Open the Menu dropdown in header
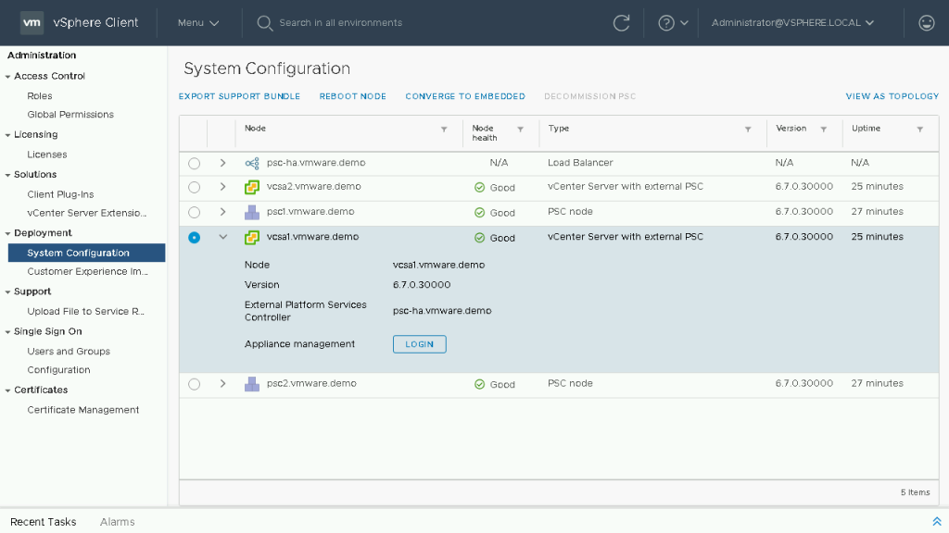Screen dimensions: 949x533 point(198,23)
